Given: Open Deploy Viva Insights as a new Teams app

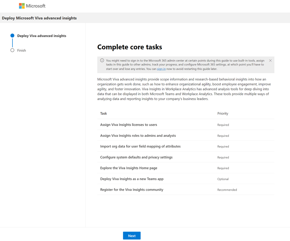Looking at the screenshot, I should (x=132, y=179).
